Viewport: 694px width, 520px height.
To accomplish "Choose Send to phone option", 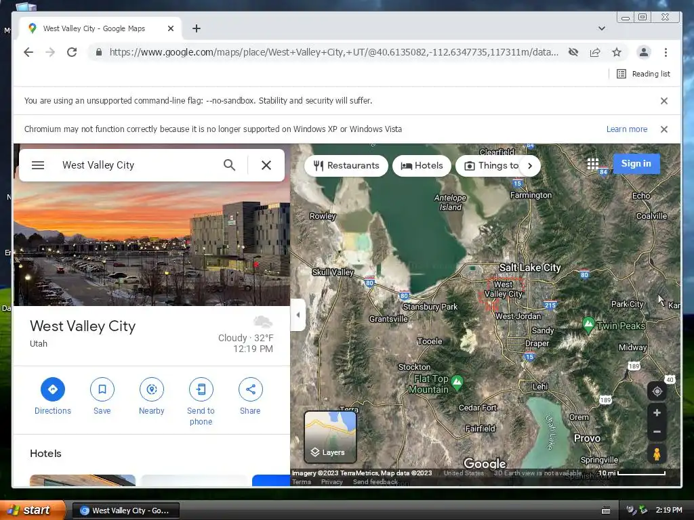I will point(201,402).
